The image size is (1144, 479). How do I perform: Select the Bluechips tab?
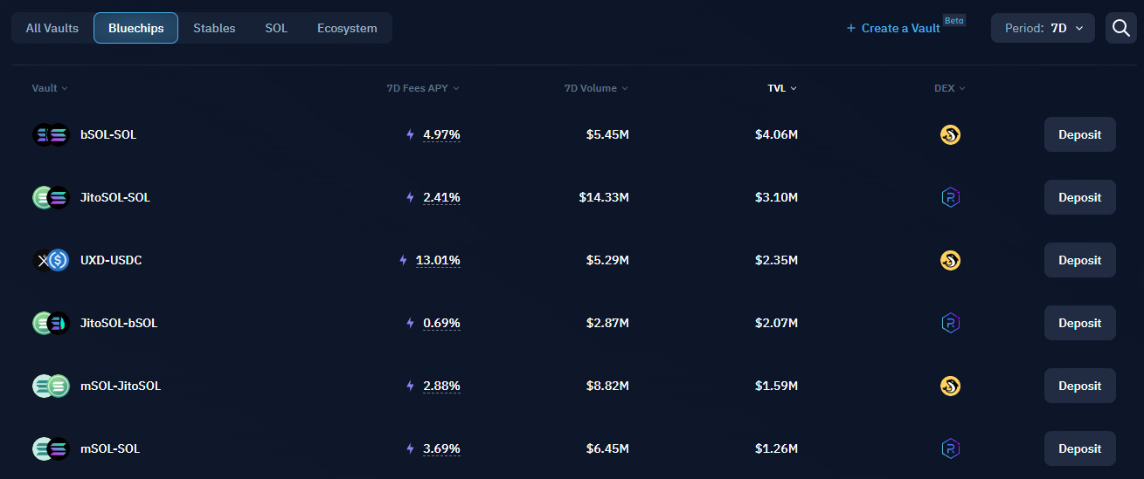point(136,28)
